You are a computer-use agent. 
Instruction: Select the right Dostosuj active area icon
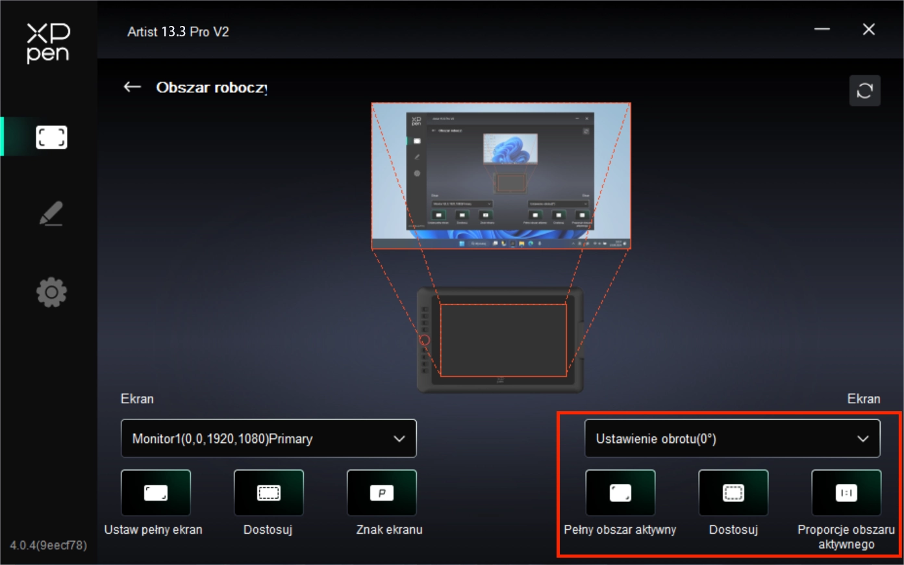[733, 493]
